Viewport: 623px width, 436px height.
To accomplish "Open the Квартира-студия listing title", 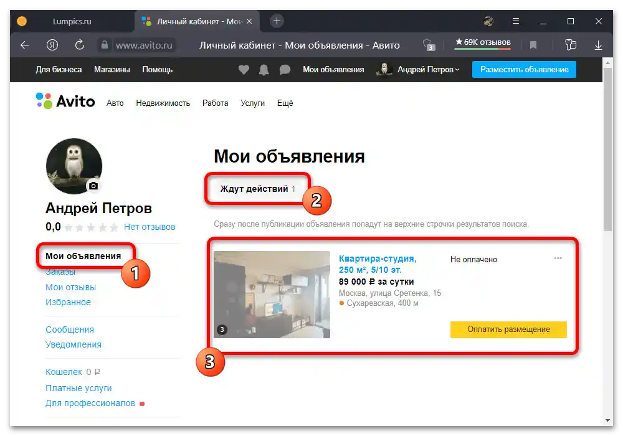I will click(x=378, y=264).
